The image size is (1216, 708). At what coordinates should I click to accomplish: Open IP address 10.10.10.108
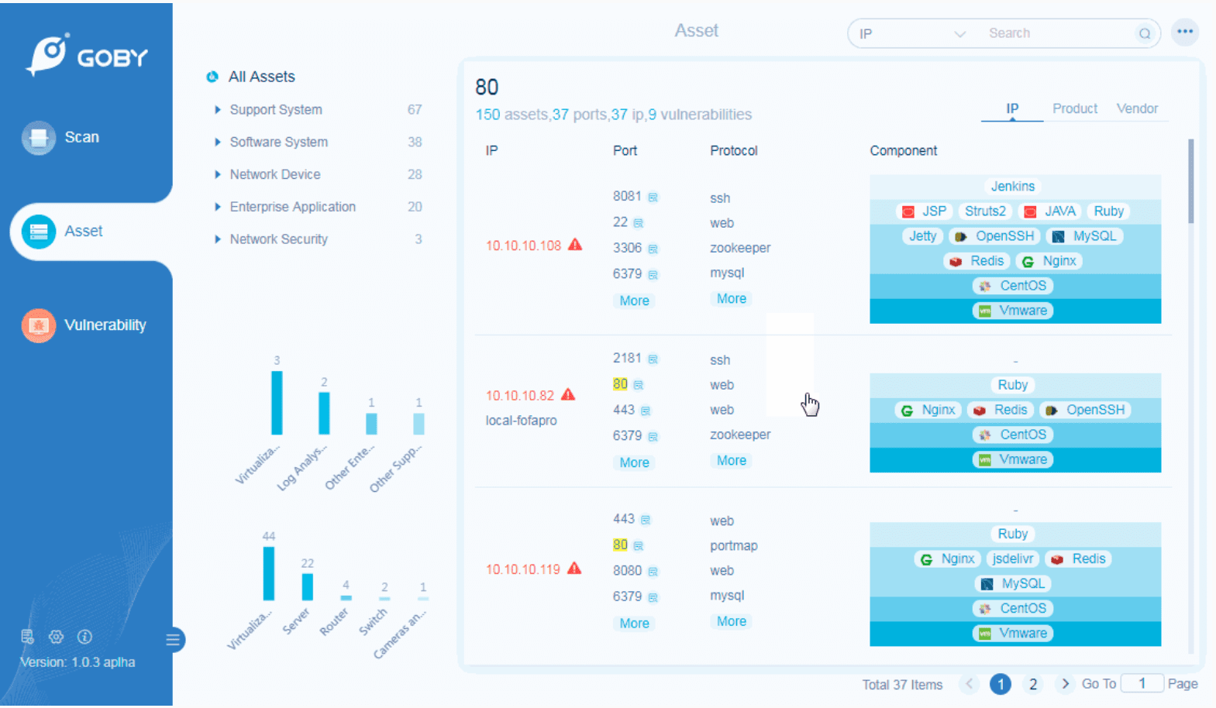pyautogui.click(x=523, y=246)
